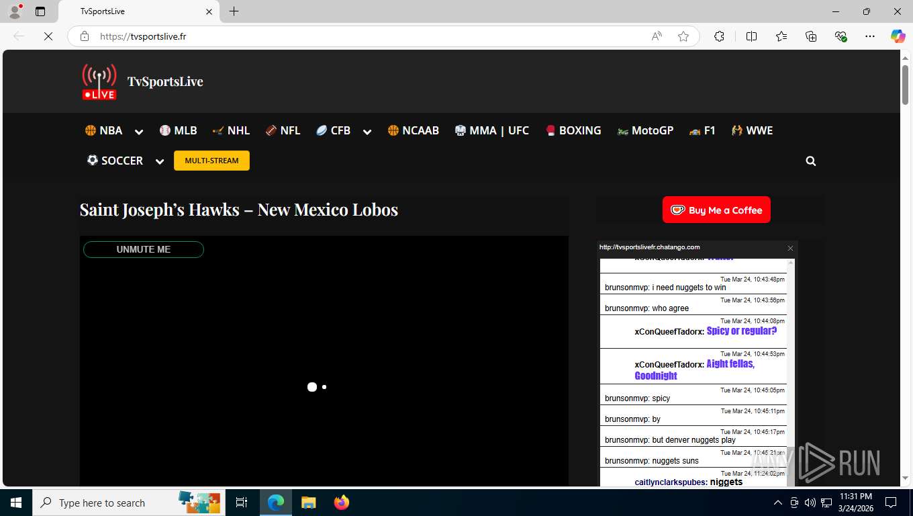Go to the MotoGP section
This screenshot has height=516, width=913.
645,130
